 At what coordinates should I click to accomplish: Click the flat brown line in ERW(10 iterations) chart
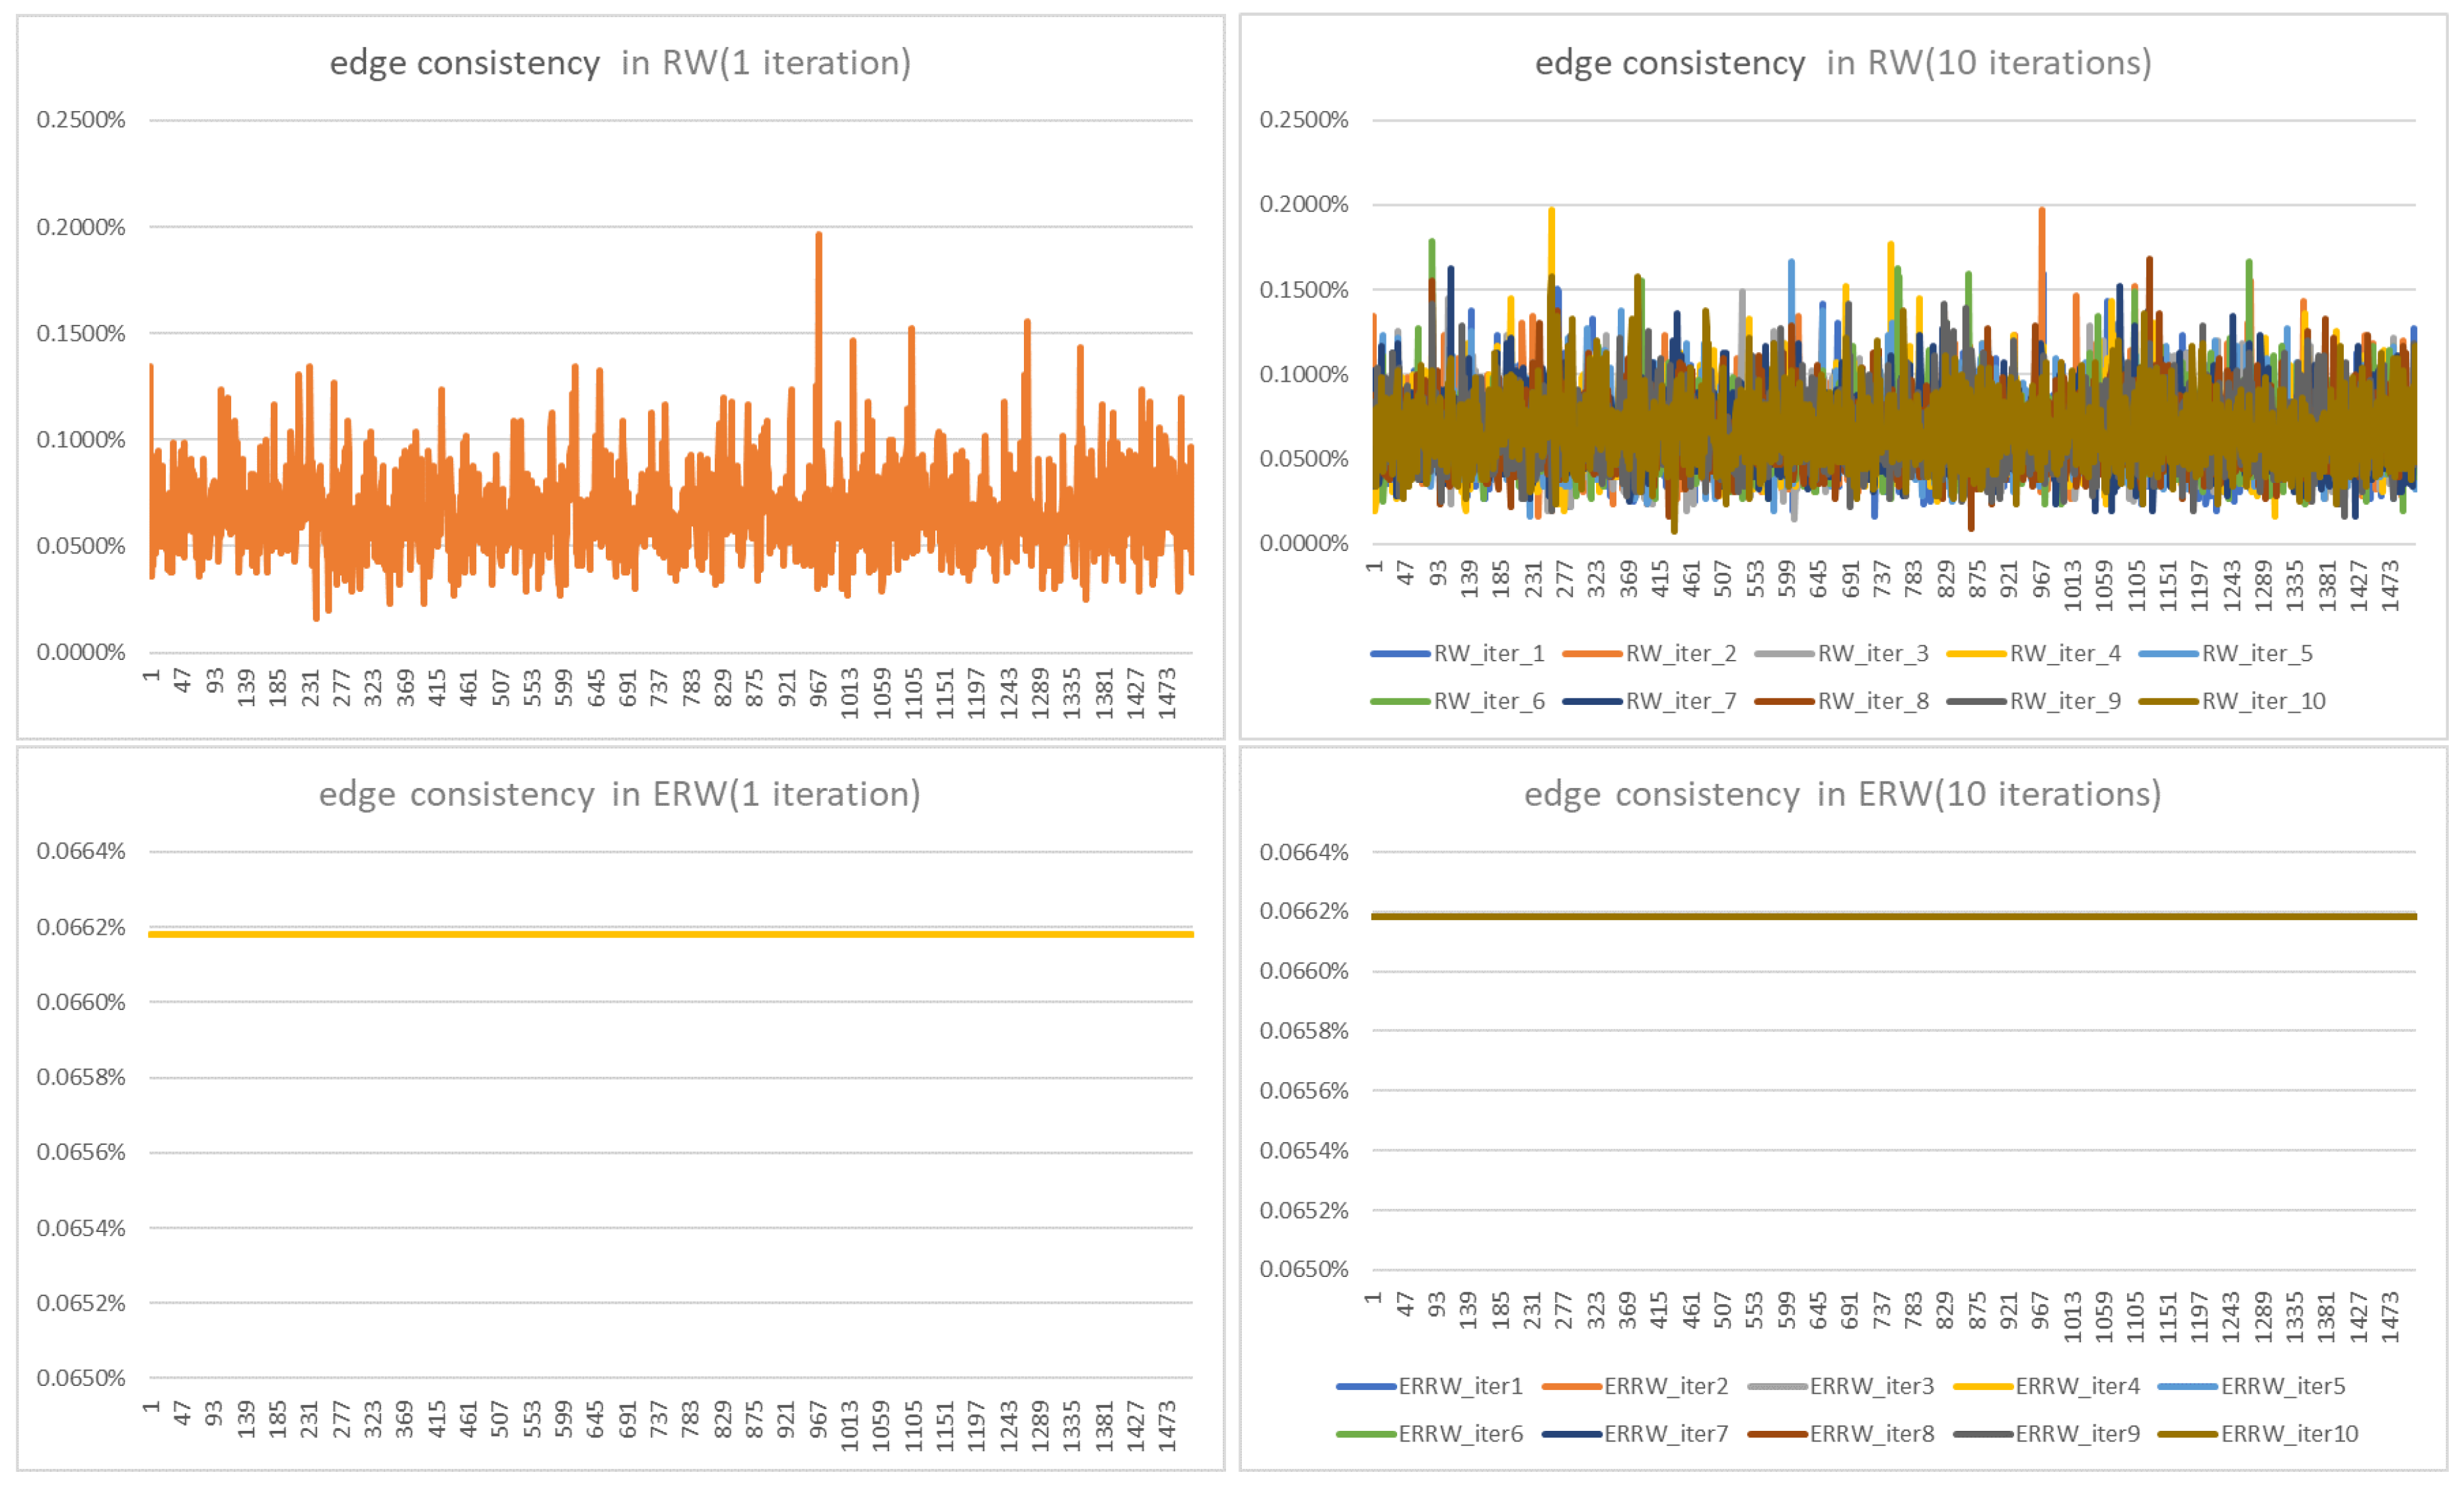pos(1893,916)
